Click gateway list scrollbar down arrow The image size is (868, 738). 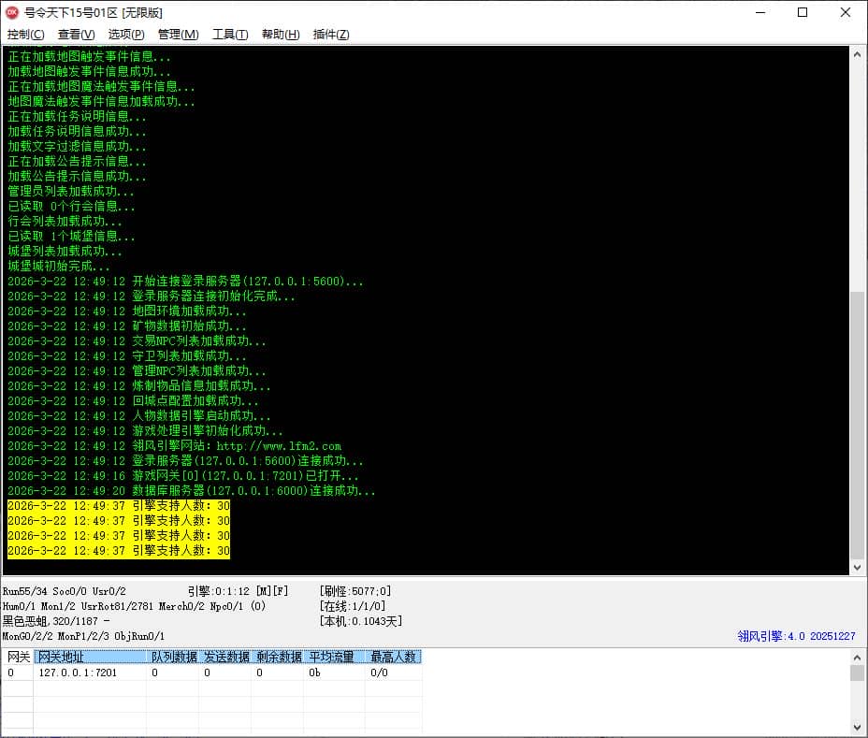[857, 728]
